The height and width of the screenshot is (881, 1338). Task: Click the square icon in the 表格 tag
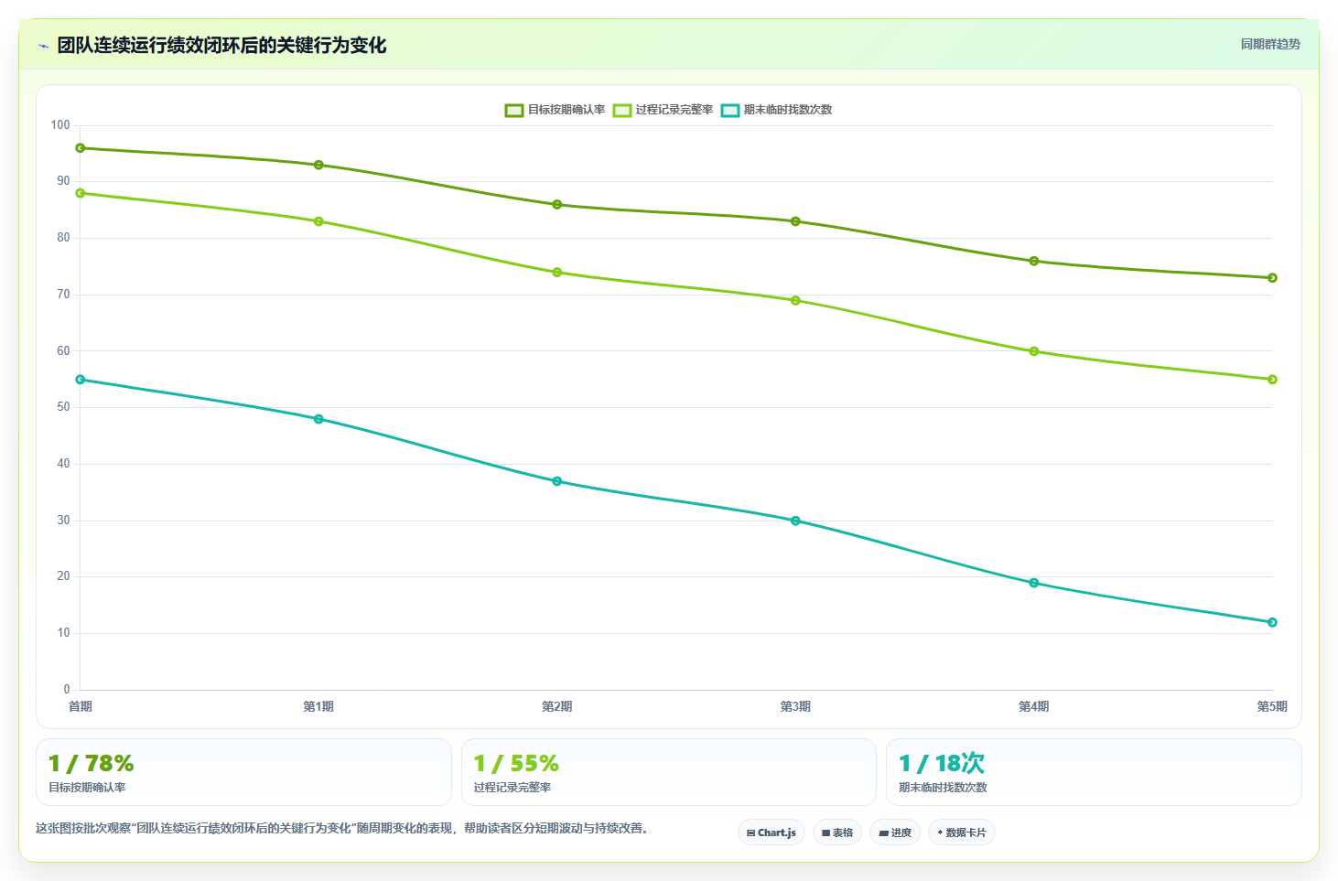coord(825,833)
